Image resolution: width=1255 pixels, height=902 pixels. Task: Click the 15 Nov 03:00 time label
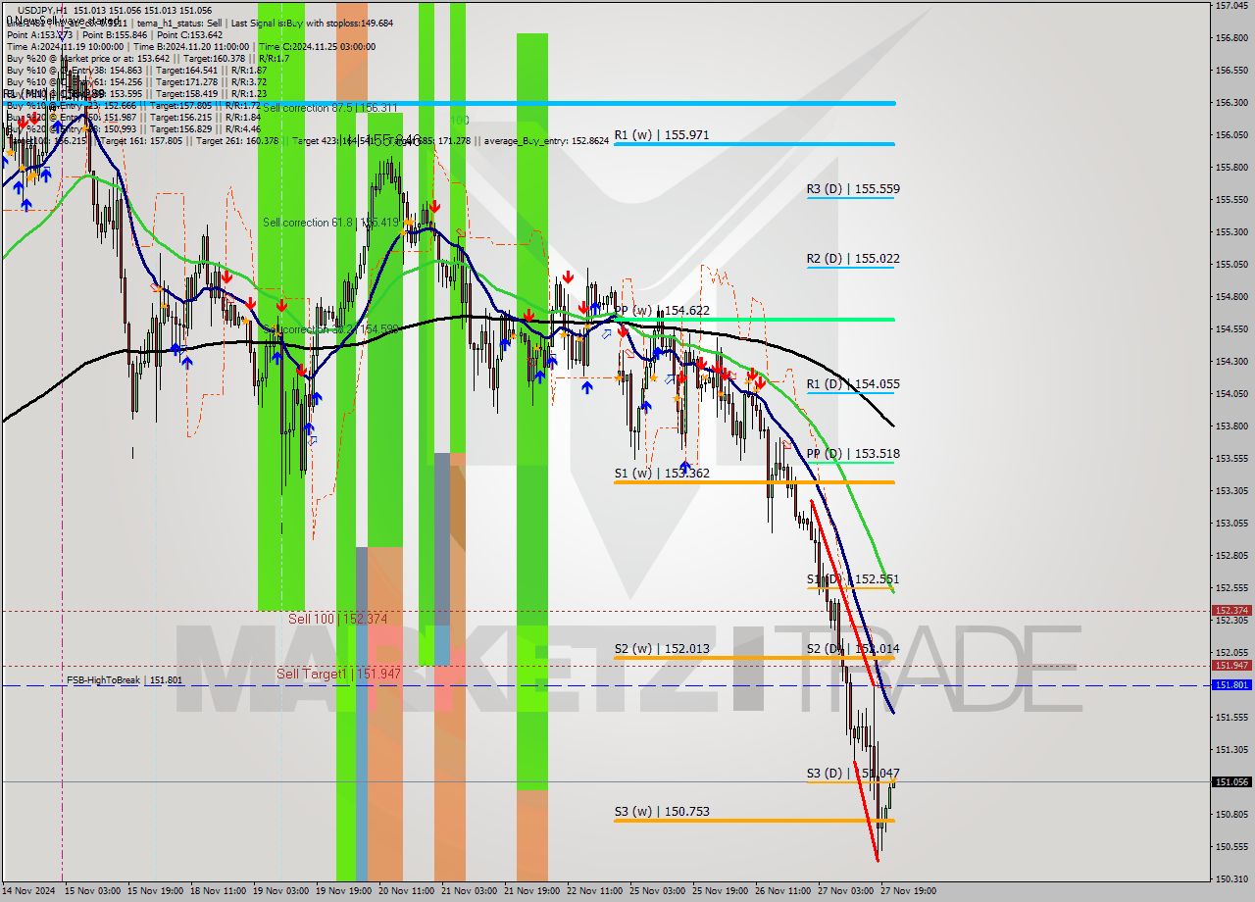93,891
